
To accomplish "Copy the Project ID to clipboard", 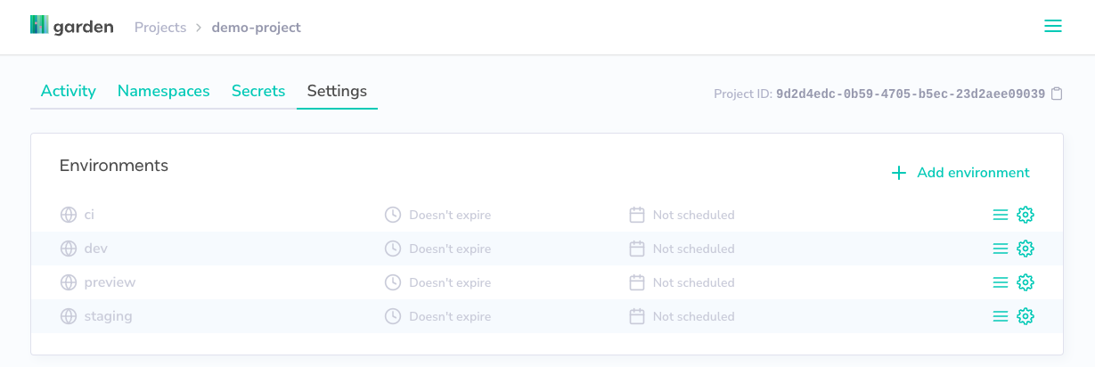I will coord(1058,94).
